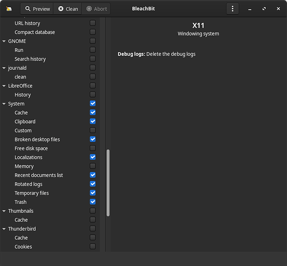
Task: Select the Rotated logs label
Action: pos(28,184)
